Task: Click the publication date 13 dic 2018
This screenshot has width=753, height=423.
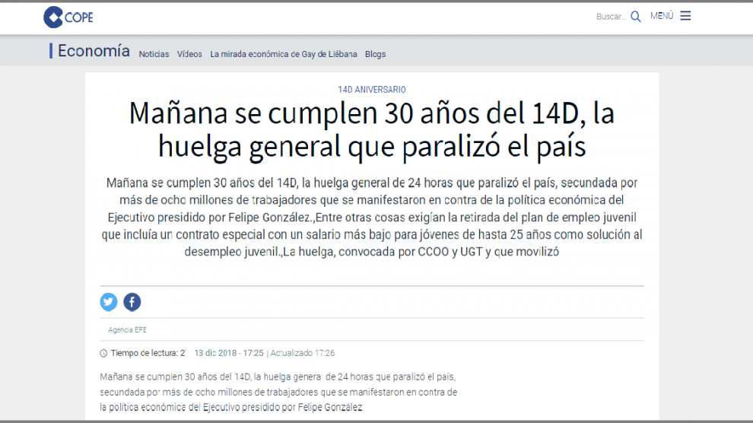Action: (x=229, y=353)
